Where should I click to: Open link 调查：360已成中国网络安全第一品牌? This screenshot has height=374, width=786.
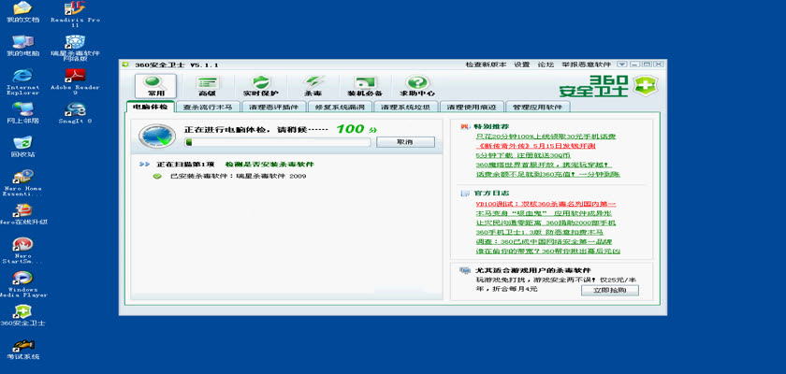544,242
